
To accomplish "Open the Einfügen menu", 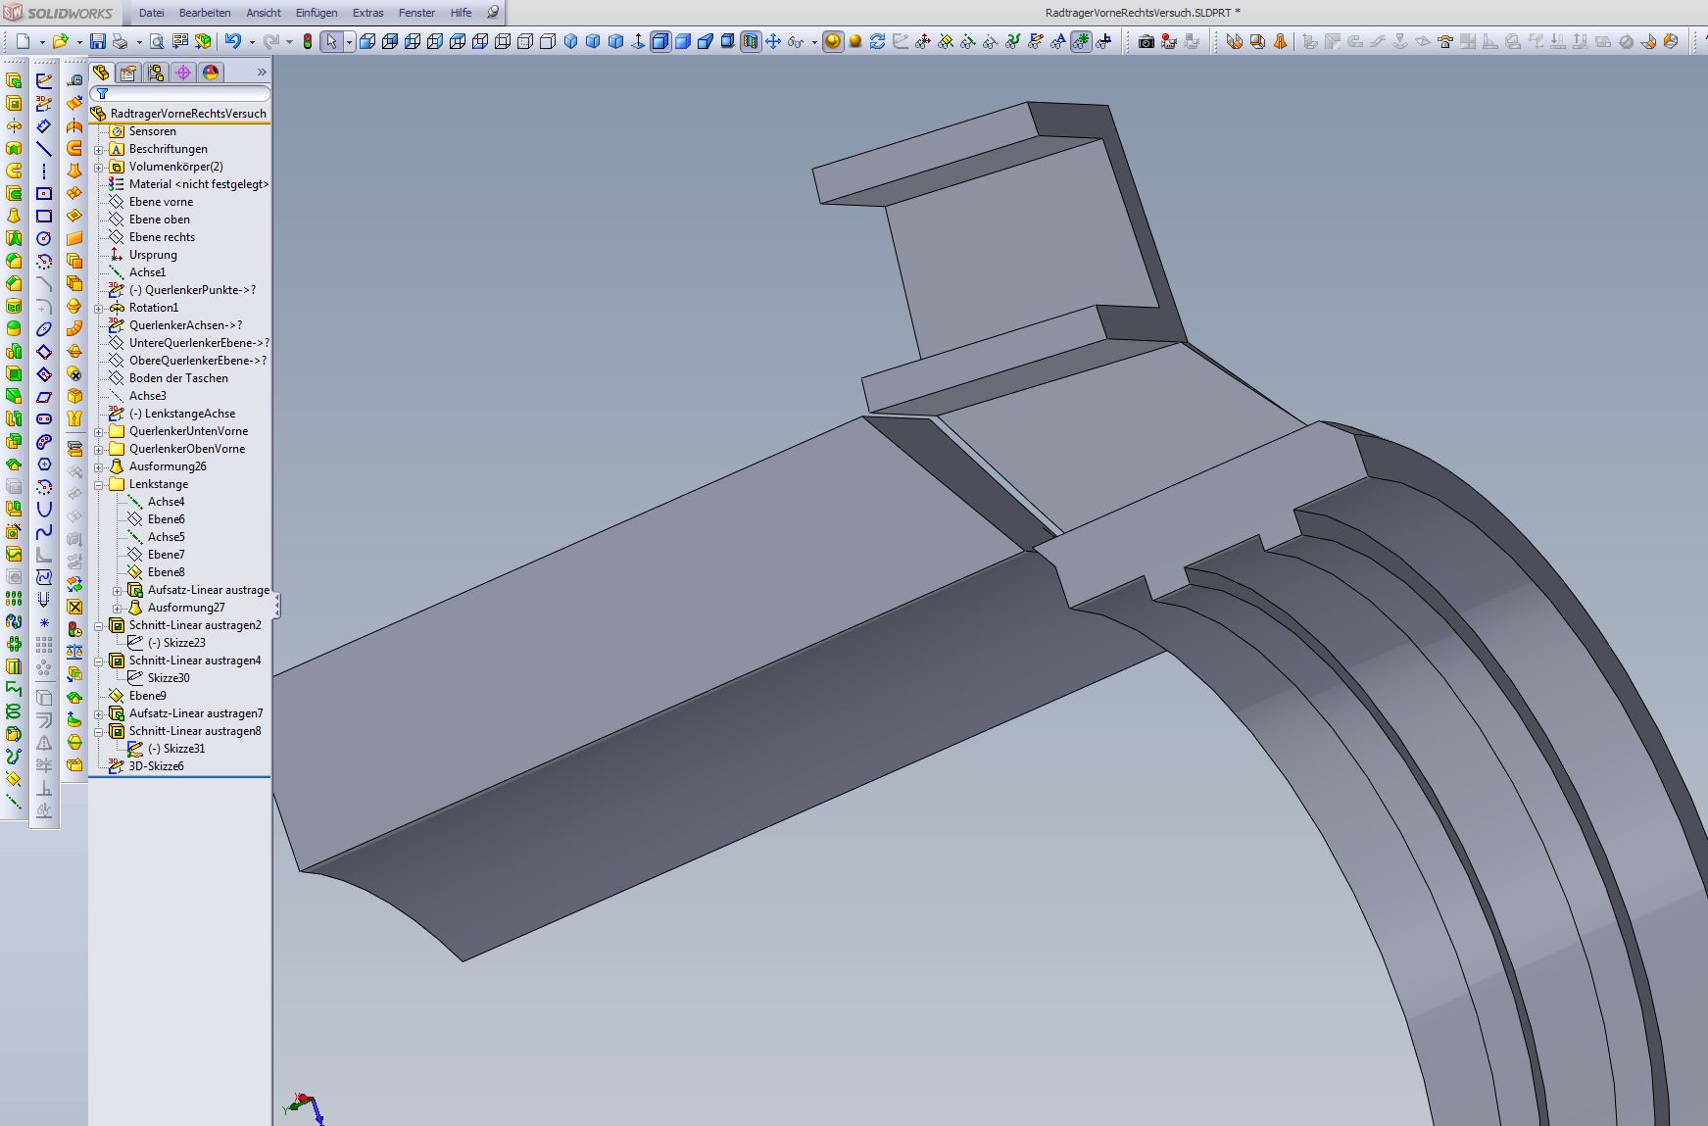I will (316, 13).
